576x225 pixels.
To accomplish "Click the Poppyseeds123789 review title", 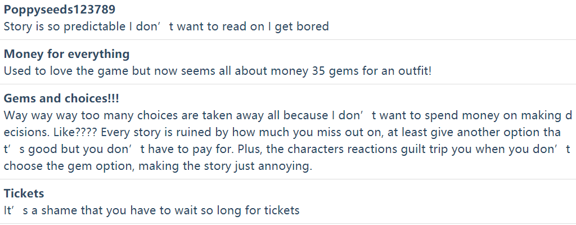I will point(60,10).
